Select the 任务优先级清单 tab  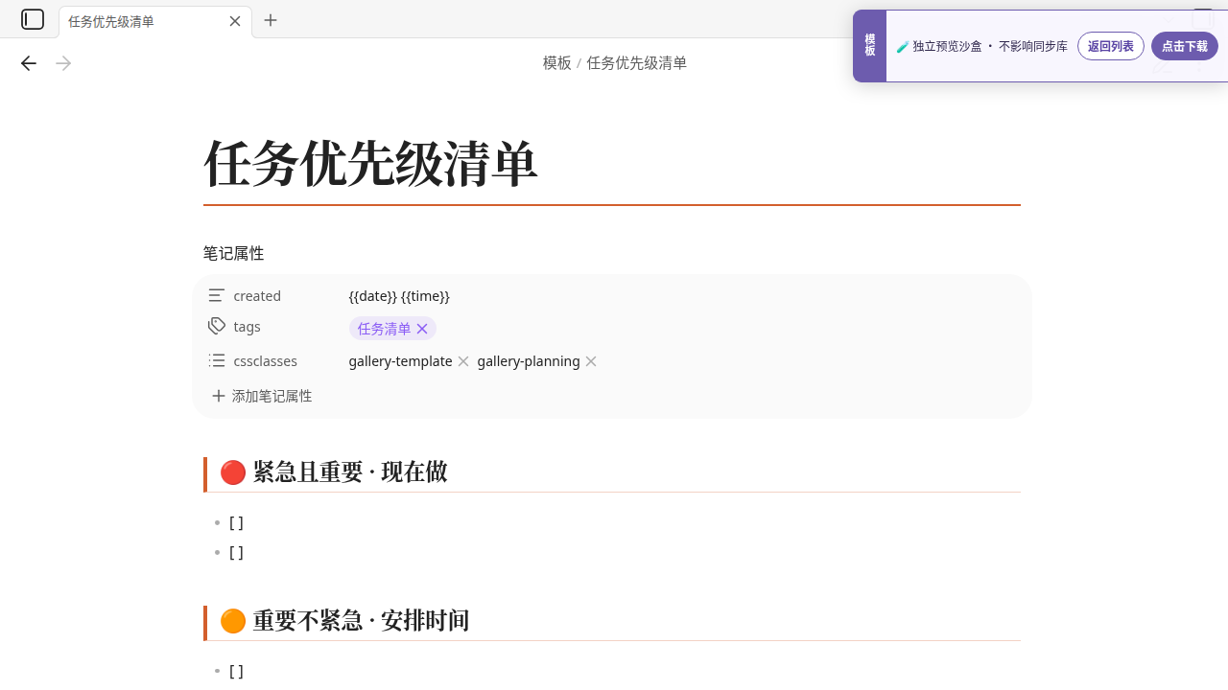tap(154, 21)
